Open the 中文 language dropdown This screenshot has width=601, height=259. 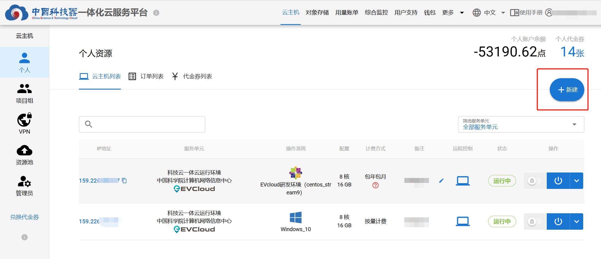(494, 13)
